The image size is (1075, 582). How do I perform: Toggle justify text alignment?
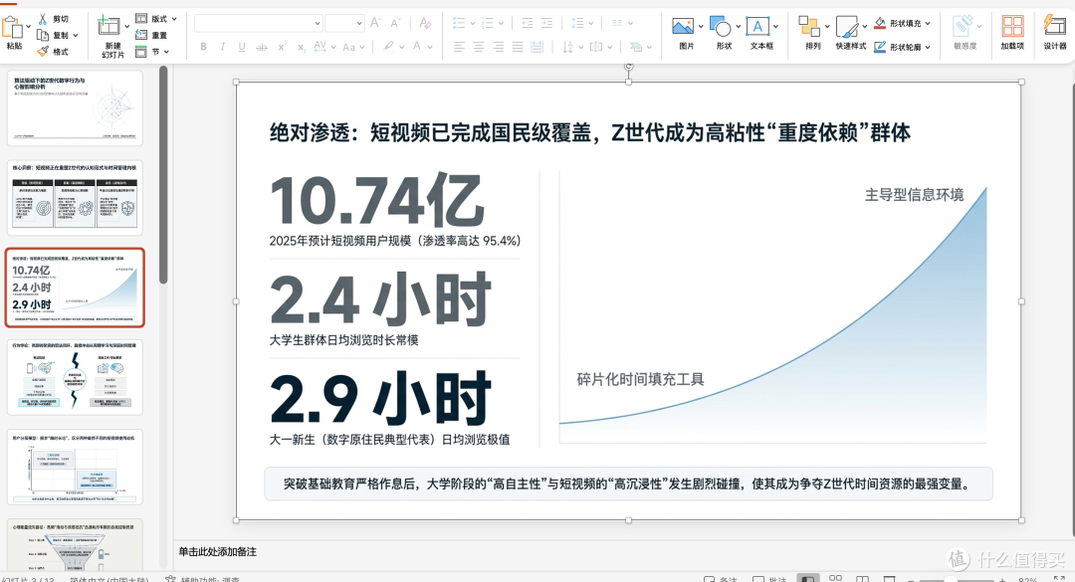pyautogui.click(x=518, y=47)
